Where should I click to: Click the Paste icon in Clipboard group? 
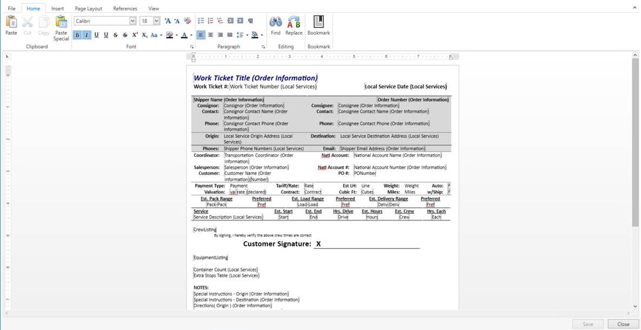coord(11,25)
